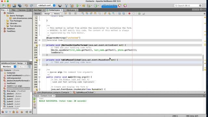Start macro recording red circle icon
Viewport: 208px width, 117px height.
pos(129,14)
